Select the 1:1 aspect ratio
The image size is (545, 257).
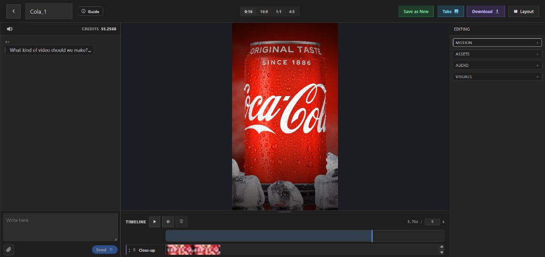278,12
